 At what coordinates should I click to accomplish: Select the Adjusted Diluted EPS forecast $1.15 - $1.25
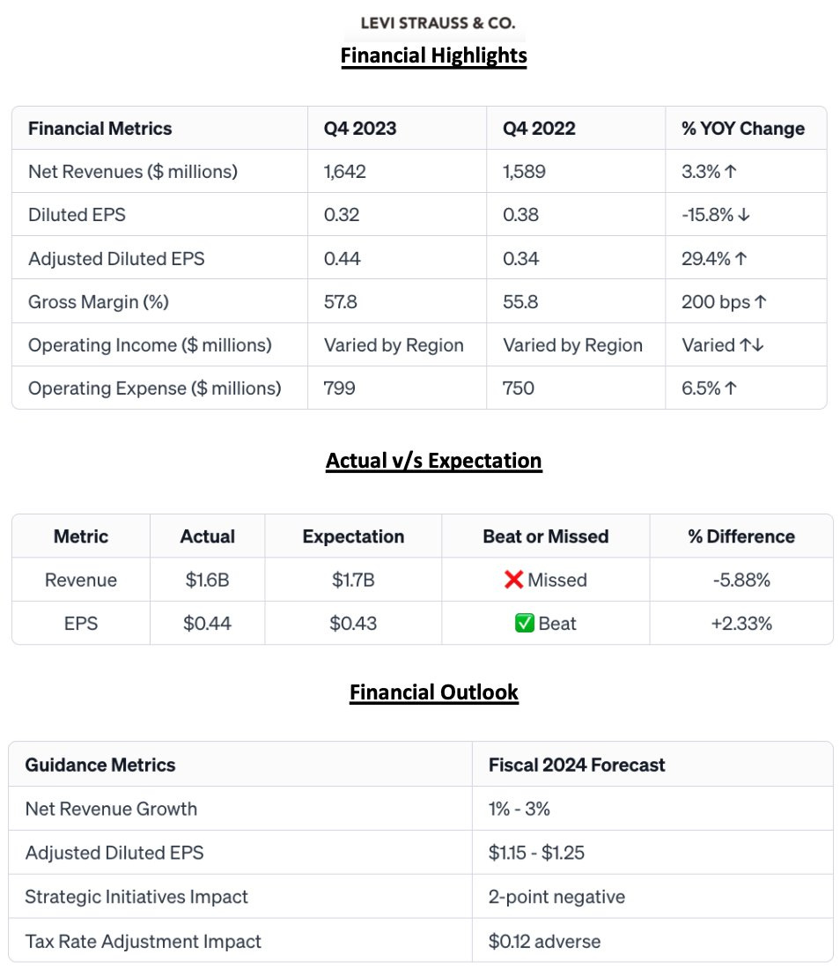click(536, 853)
